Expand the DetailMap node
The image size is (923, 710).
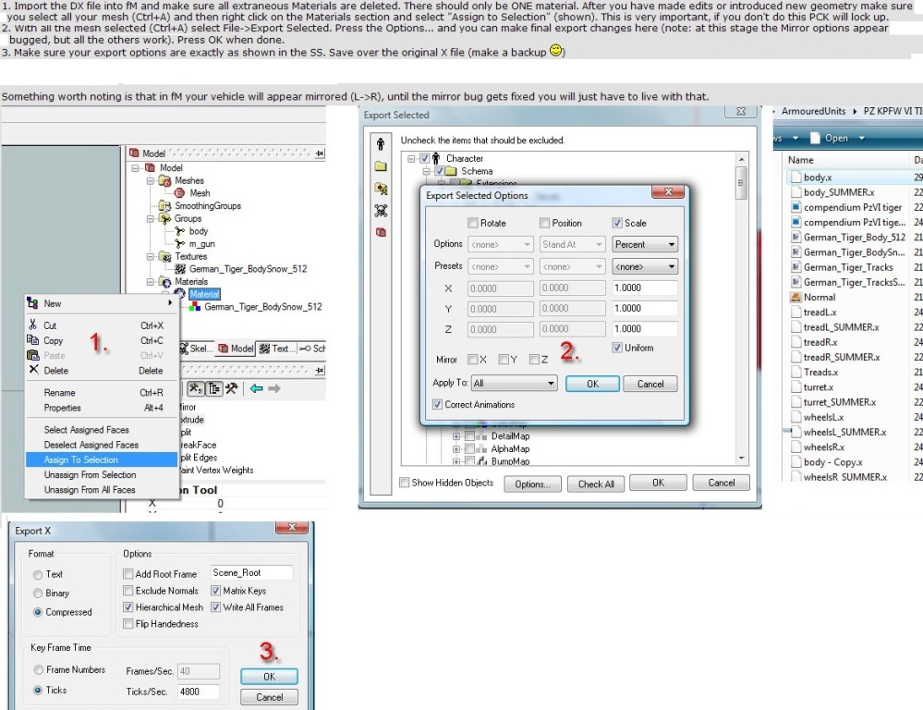(x=456, y=436)
